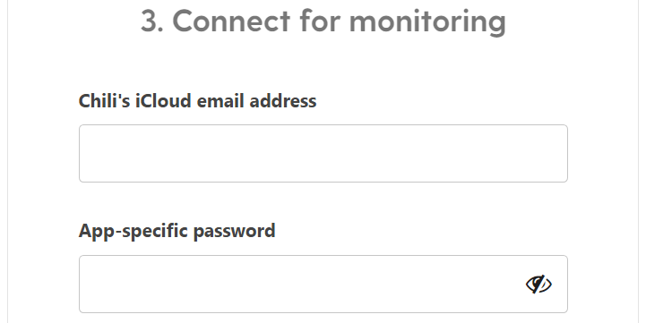The width and height of the screenshot is (646, 323).
Task: Click the word "Connect" in the heading
Action: pos(231,21)
